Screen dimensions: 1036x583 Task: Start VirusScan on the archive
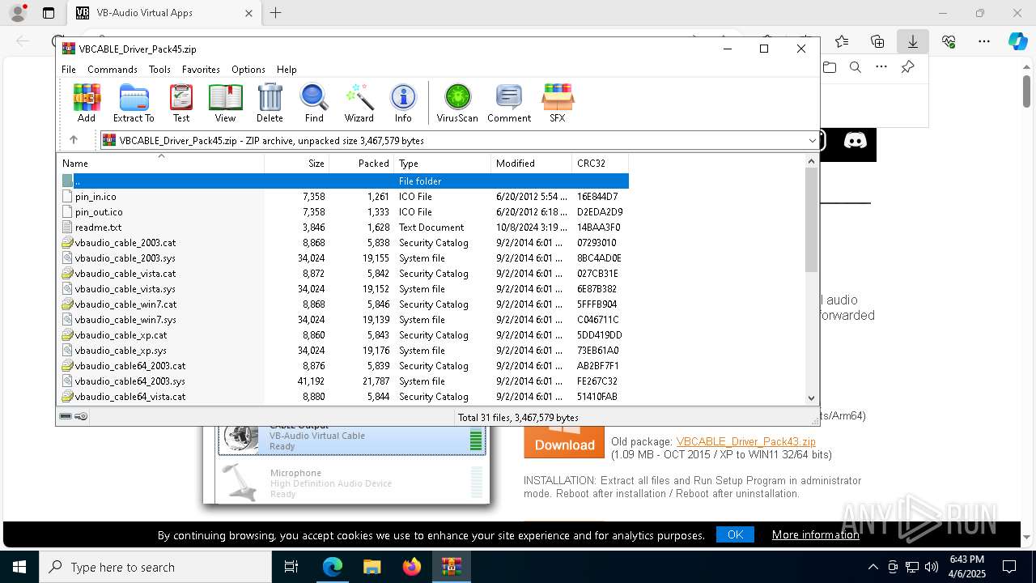pyautogui.click(x=457, y=103)
